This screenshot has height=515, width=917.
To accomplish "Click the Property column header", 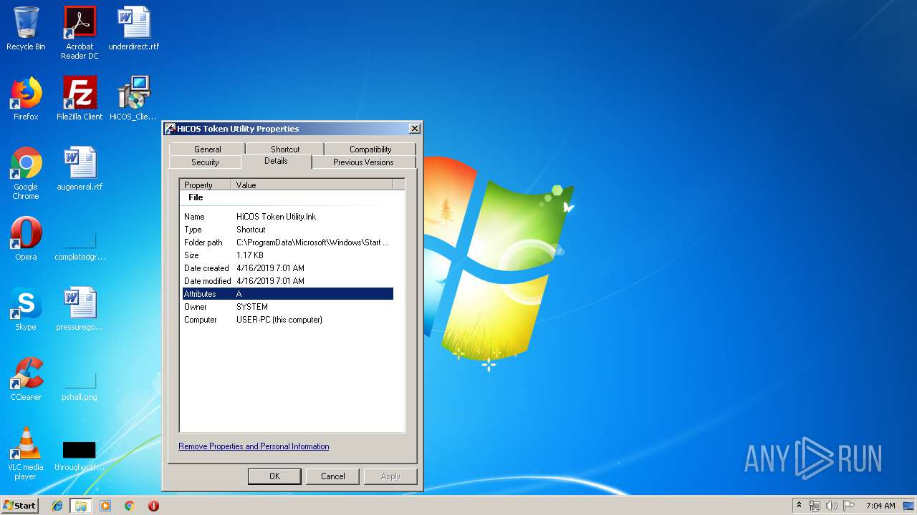I will [206, 185].
